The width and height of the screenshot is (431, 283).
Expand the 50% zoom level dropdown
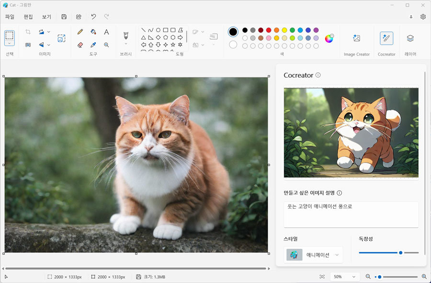point(345,277)
